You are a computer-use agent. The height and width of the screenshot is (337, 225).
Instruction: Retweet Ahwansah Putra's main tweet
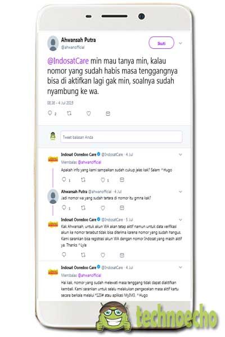point(69,113)
